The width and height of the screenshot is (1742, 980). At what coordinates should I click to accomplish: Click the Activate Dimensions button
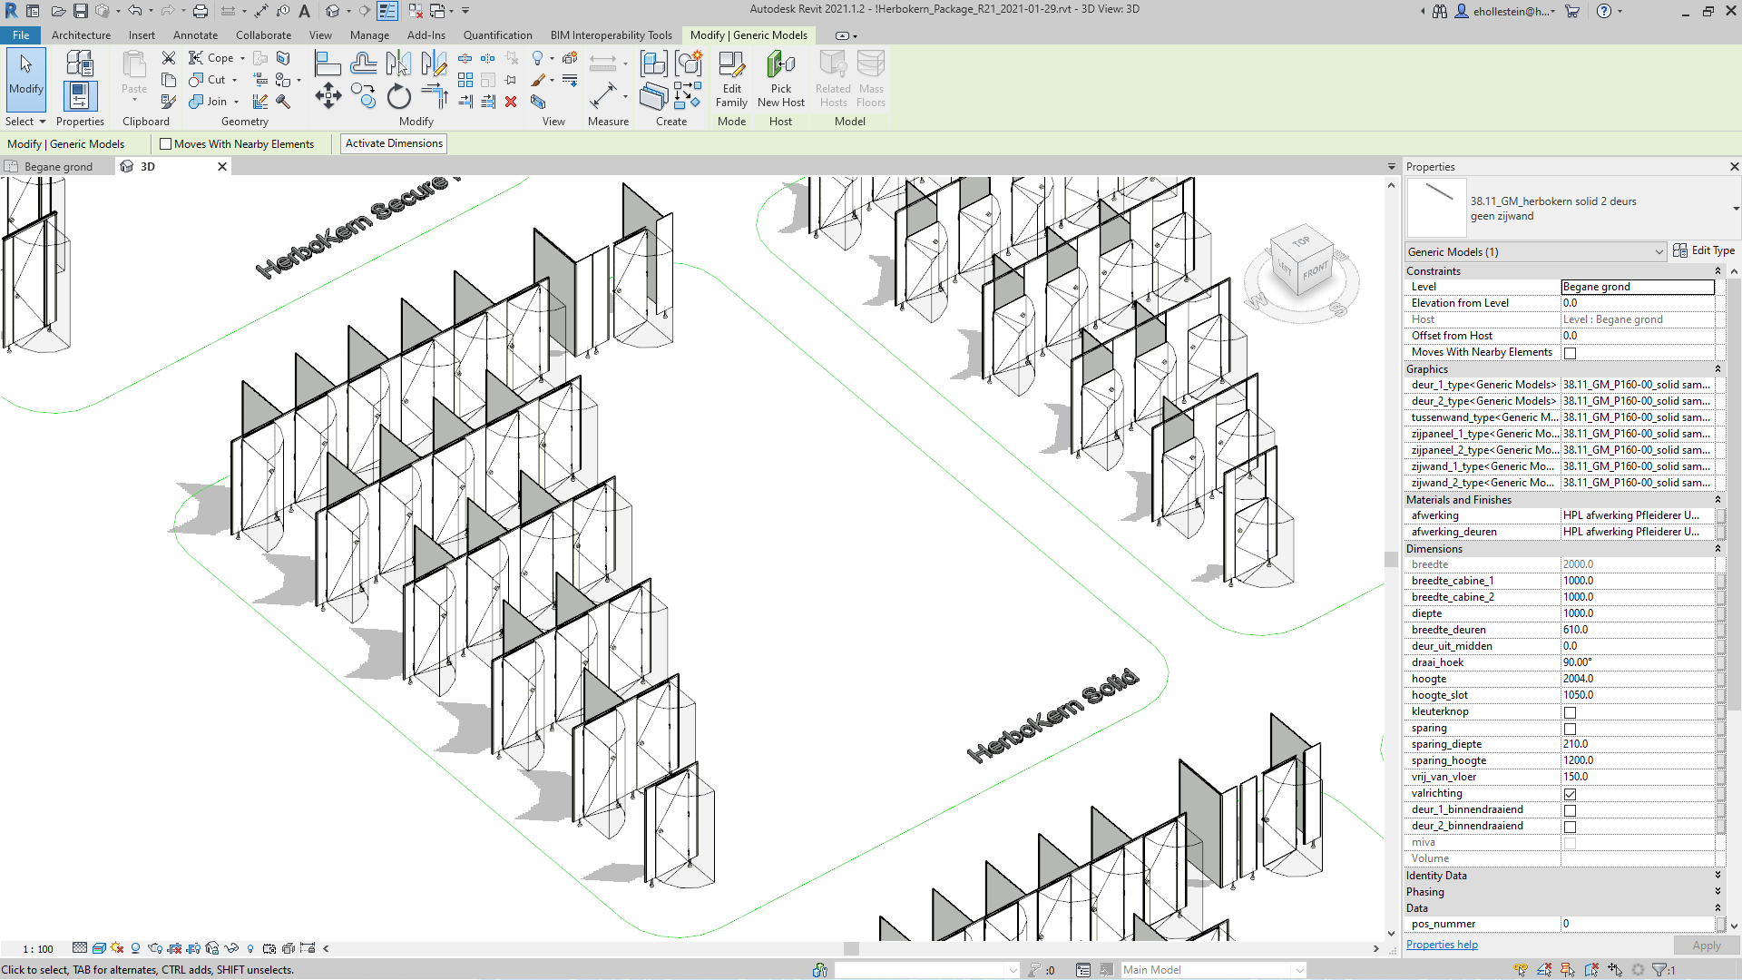(x=394, y=143)
